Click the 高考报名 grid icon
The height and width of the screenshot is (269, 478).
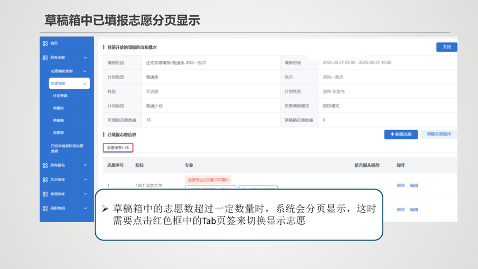point(45,165)
